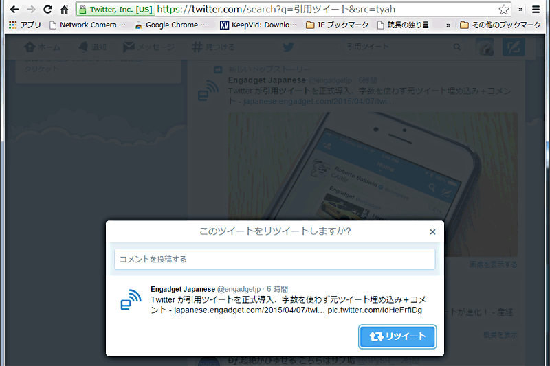The image size is (550, 366).
Task: Click Engadget Japanese name in background tweet
Action: point(267,80)
